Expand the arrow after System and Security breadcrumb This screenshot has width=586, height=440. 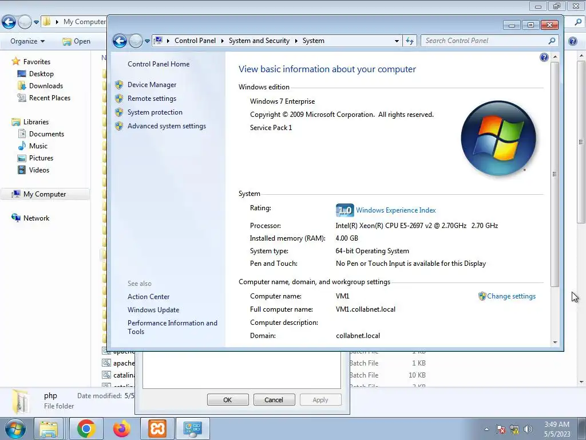296,41
